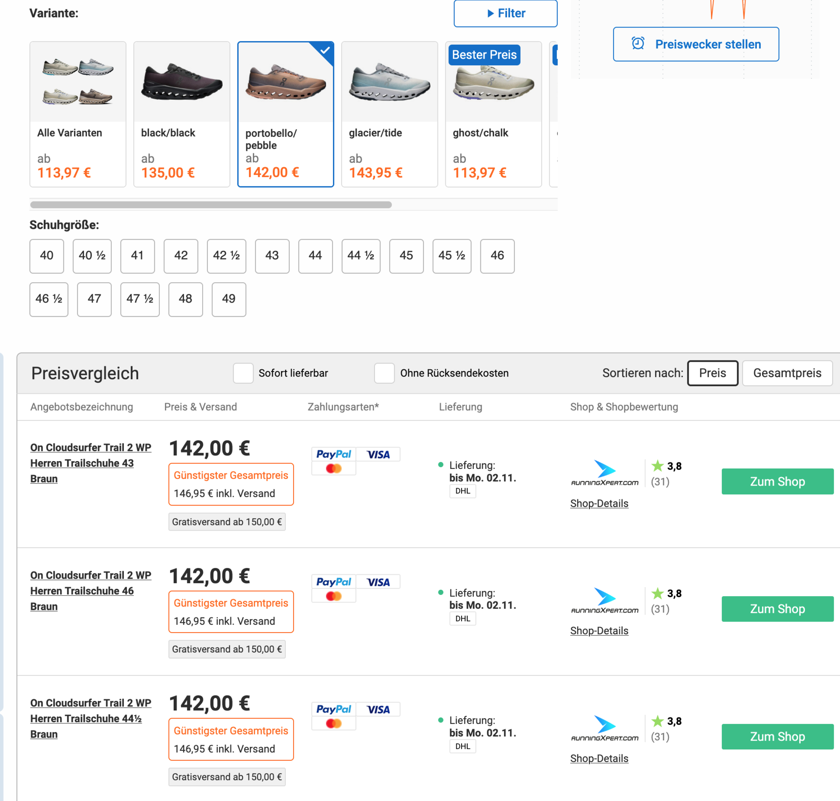840x801 pixels.
Task: Enable the Ohne Rücksendekosten checkbox
Action: 385,373
